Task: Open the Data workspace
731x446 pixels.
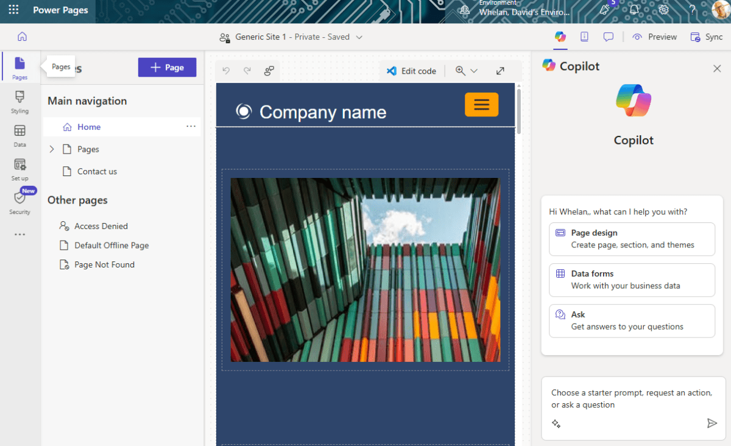Action: (x=19, y=135)
